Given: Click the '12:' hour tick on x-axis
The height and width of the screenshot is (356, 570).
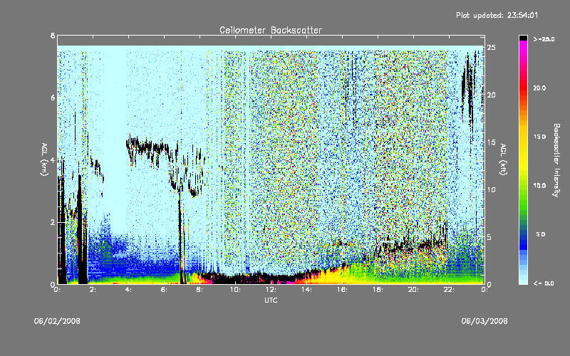Looking at the screenshot, I should click(x=271, y=290).
